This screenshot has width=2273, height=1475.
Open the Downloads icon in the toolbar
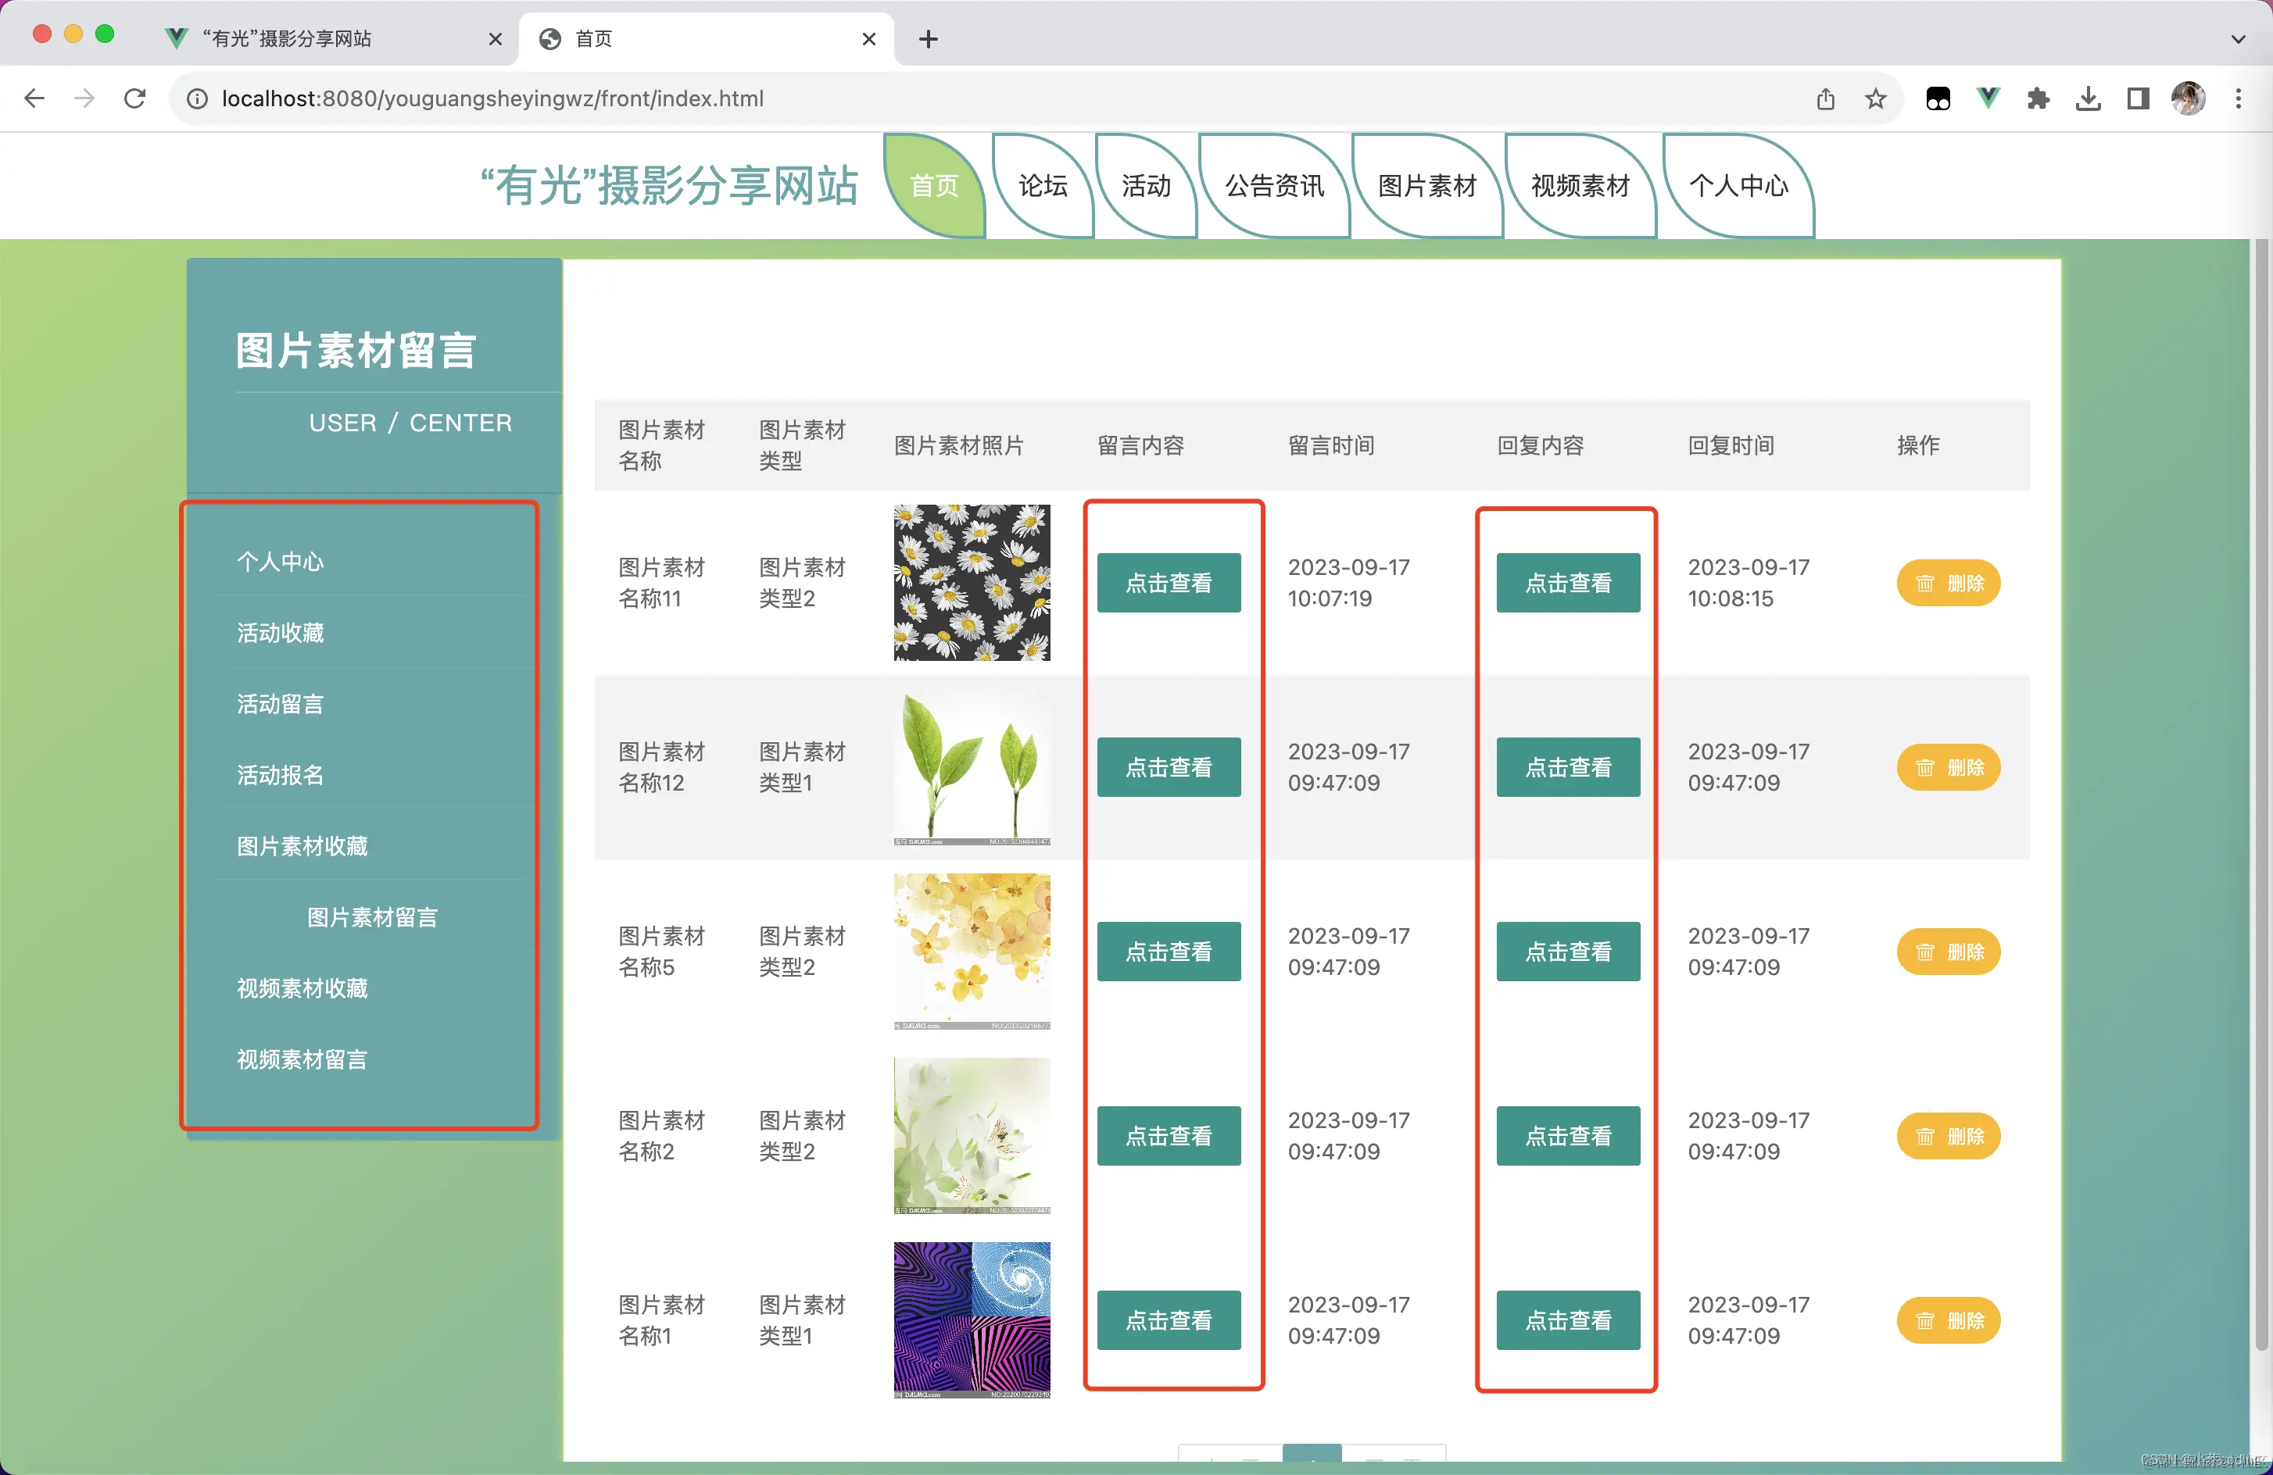[2089, 98]
